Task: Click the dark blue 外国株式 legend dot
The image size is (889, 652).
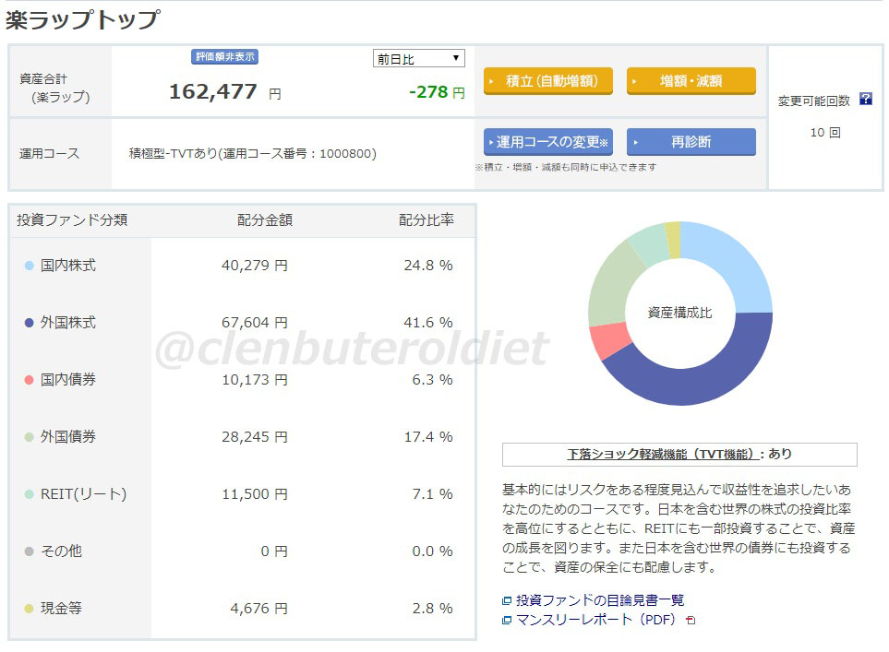Action: tap(29, 323)
